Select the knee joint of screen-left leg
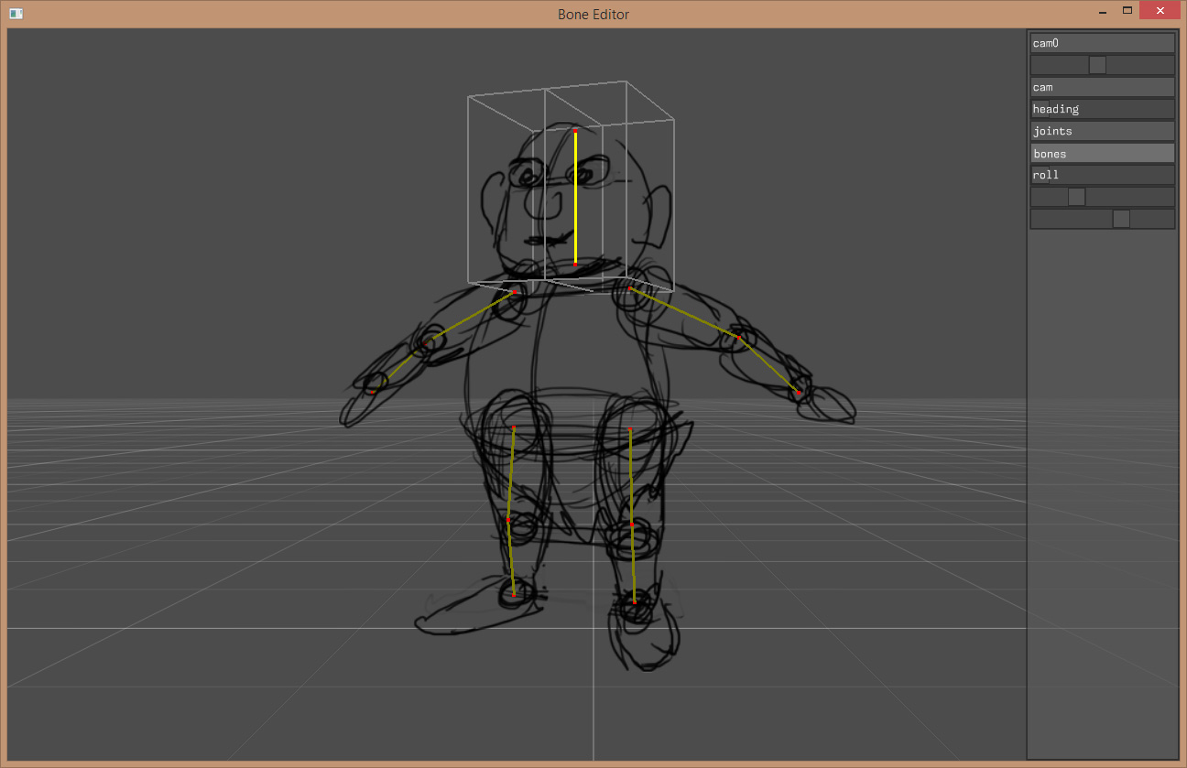Viewport: 1187px width, 768px height. tap(508, 519)
